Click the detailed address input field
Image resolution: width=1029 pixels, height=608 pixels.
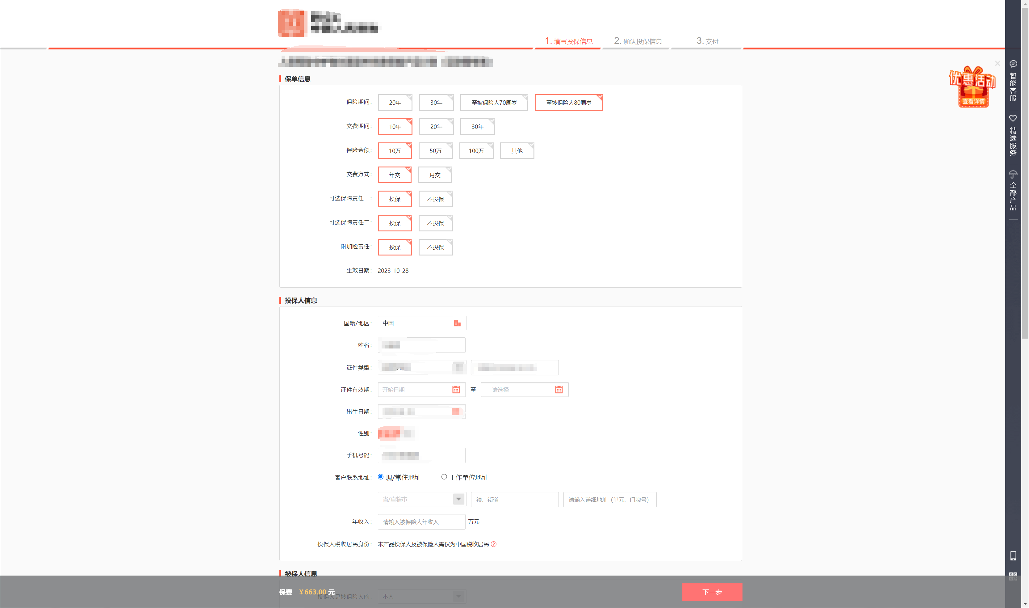coord(610,500)
